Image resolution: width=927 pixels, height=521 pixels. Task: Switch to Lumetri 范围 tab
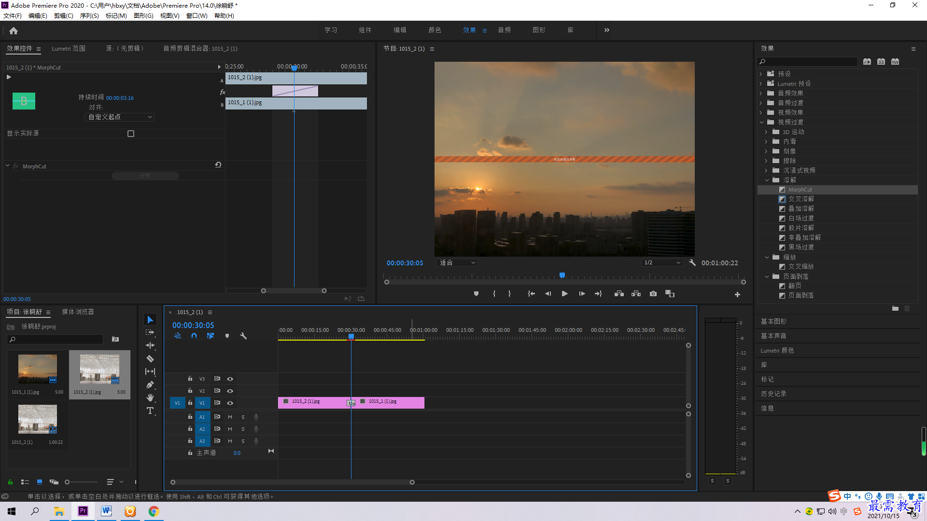pyautogui.click(x=69, y=49)
